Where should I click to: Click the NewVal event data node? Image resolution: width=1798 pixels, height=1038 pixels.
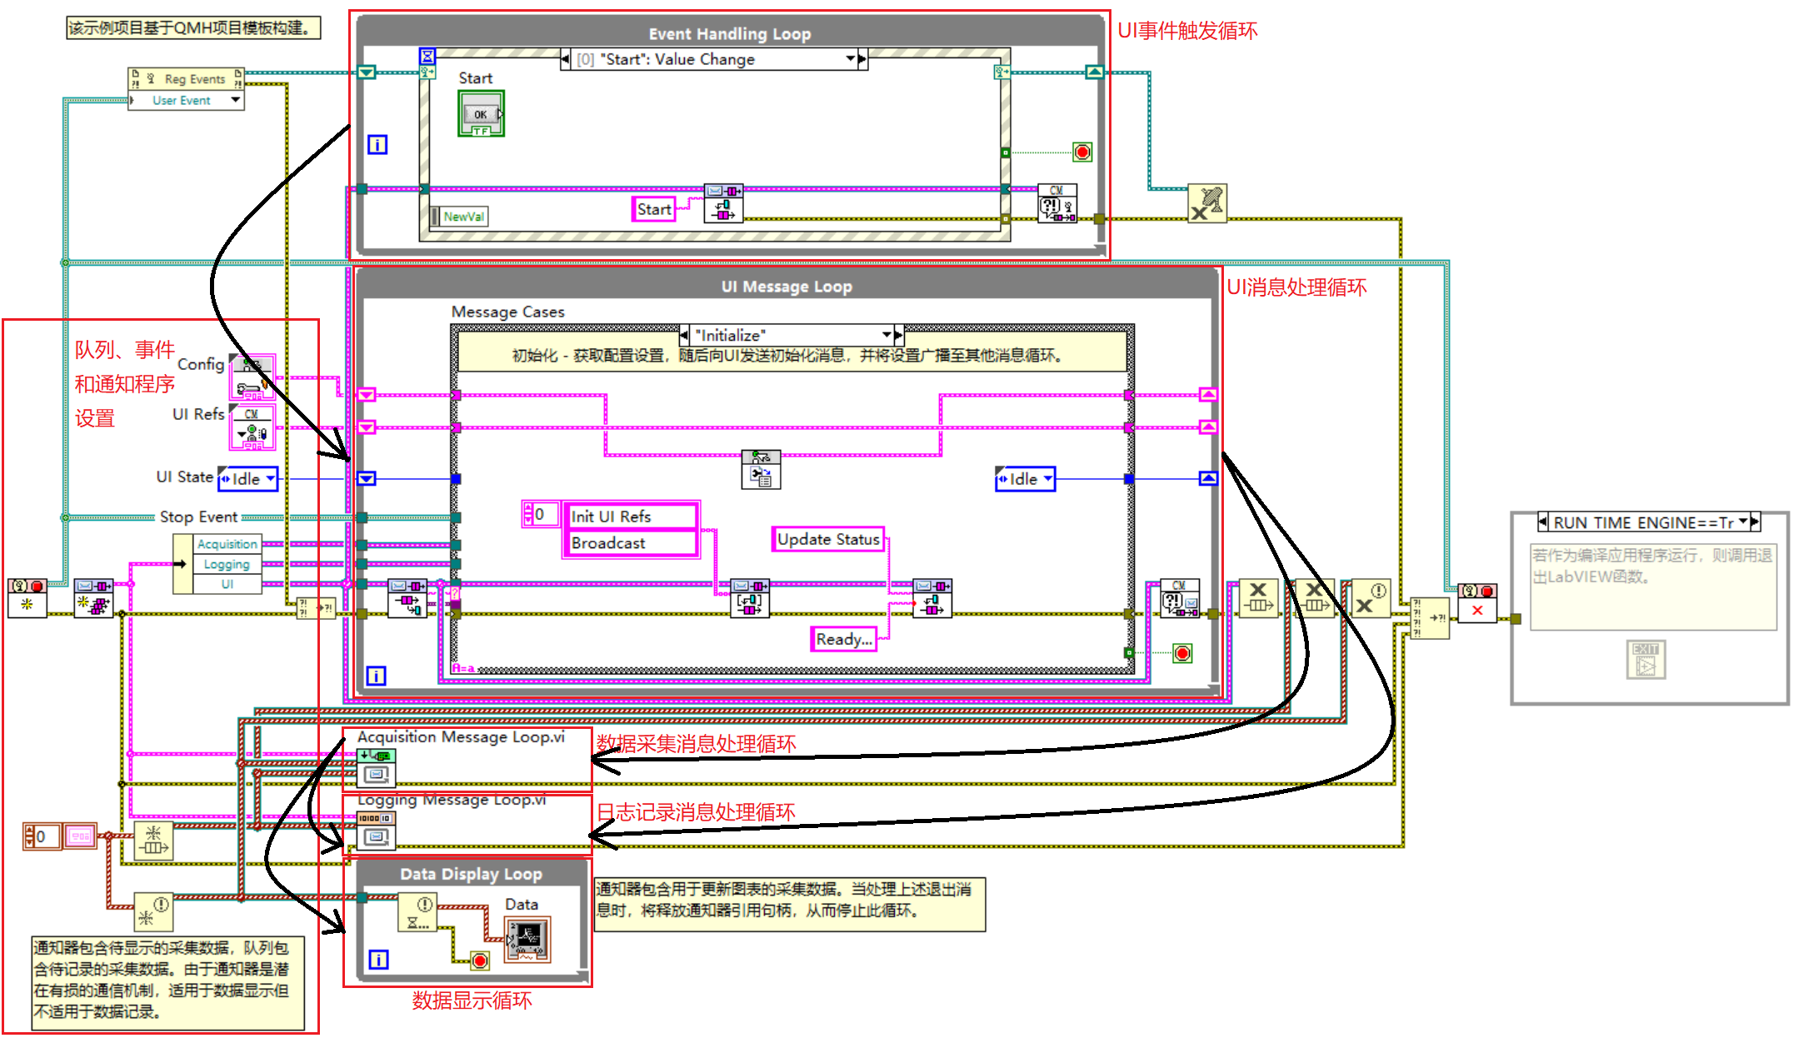(459, 216)
